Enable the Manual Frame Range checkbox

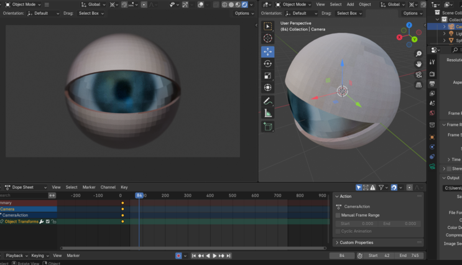[x=338, y=215]
